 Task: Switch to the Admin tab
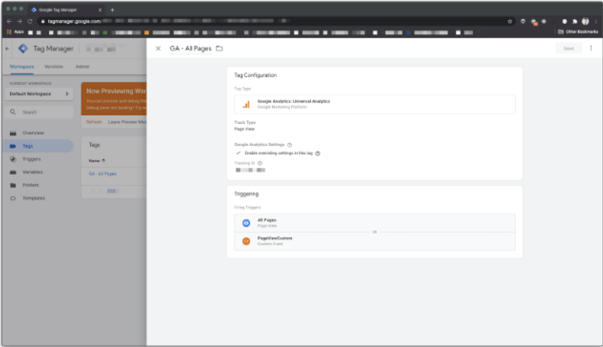[82, 67]
